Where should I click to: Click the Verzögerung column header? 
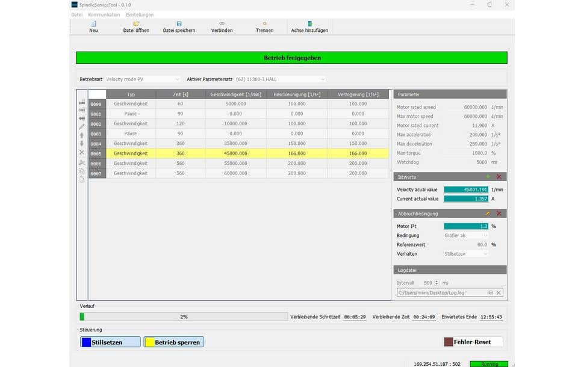(358, 94)
